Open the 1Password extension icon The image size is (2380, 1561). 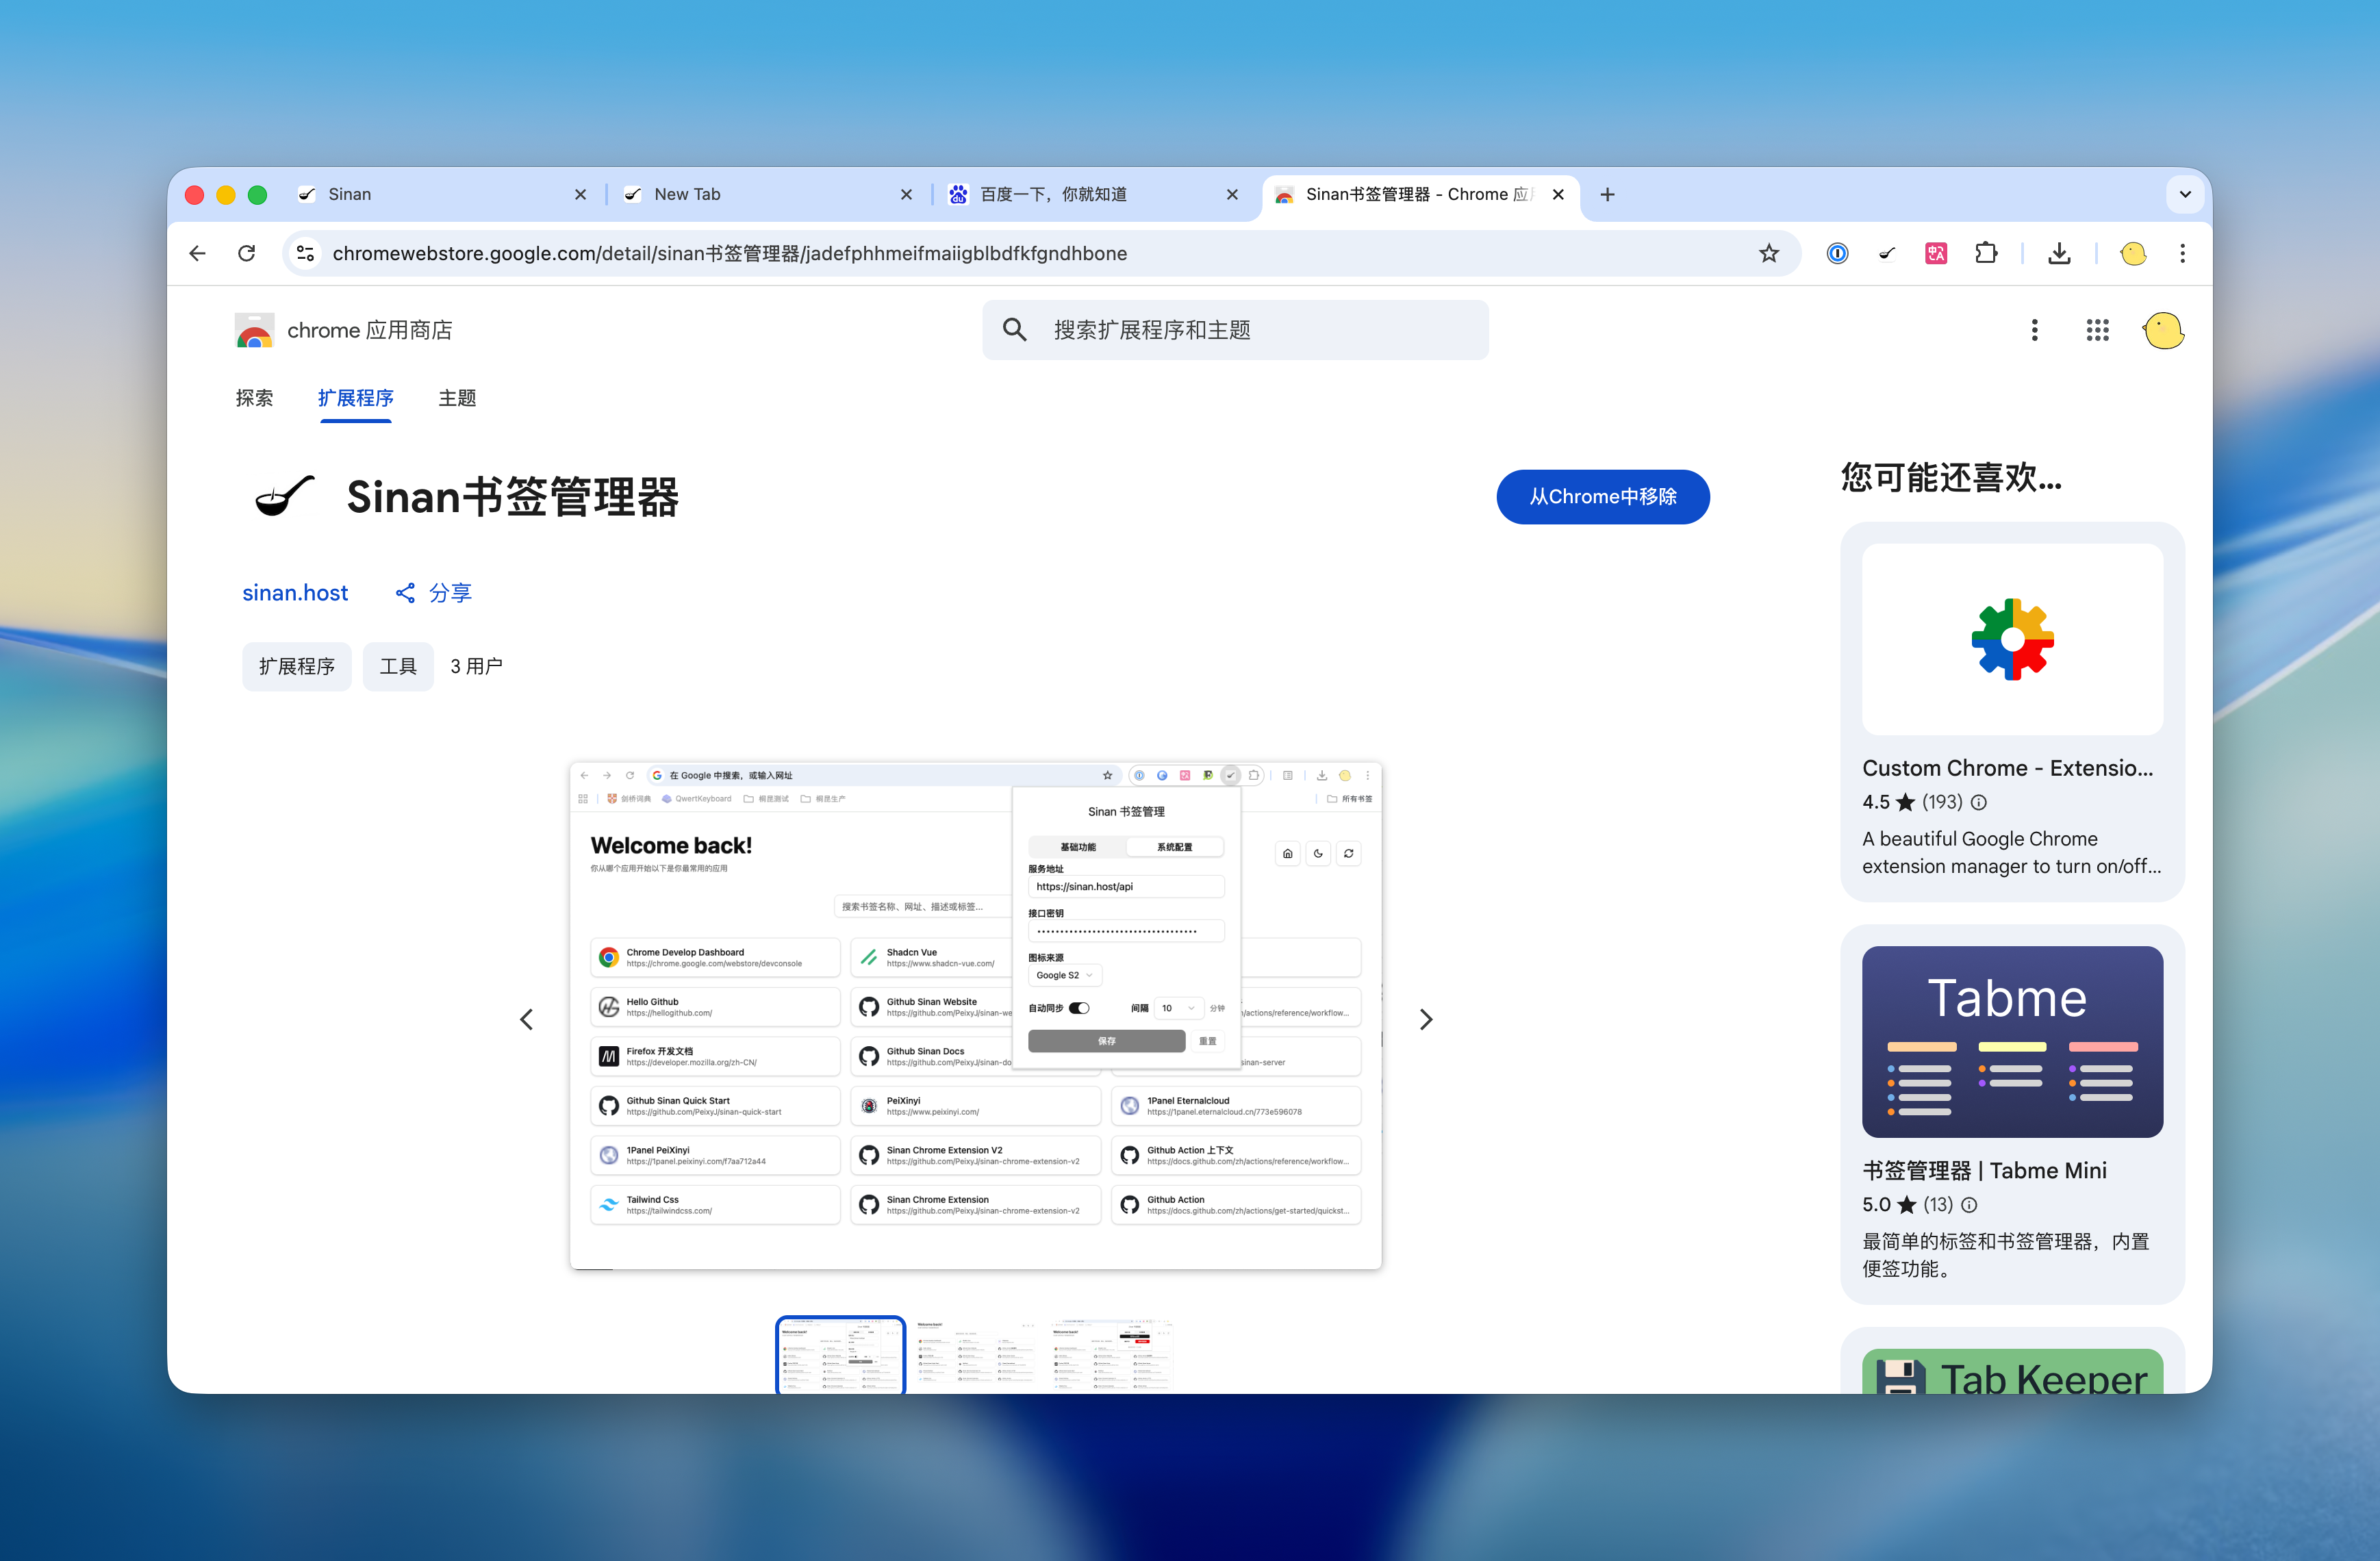pyautogui.click(x=1837, y=253)
